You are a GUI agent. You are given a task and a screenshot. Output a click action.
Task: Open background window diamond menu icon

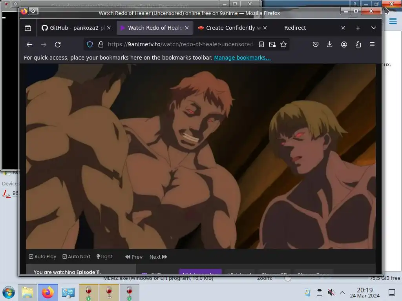15,4
